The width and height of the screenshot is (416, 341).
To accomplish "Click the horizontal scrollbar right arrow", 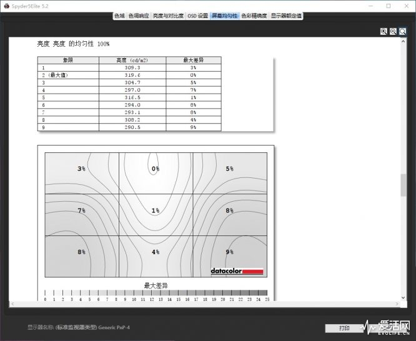I will [397, 304].
